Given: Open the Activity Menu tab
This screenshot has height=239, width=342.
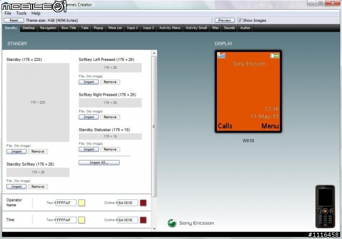Looking at the screenshot, I should click(x=170, y=28).
